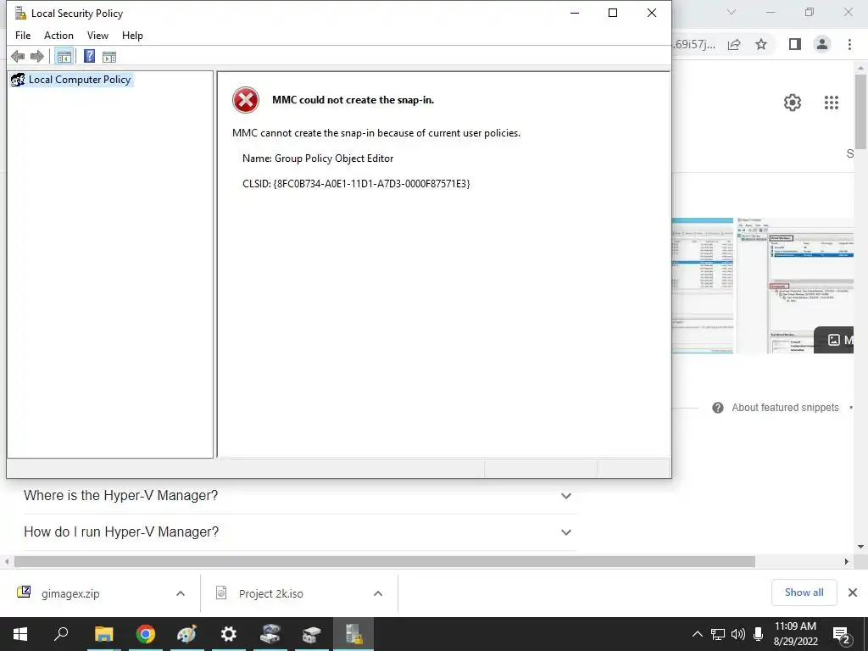Click About featured snippets link

click(x=785, y=408)
